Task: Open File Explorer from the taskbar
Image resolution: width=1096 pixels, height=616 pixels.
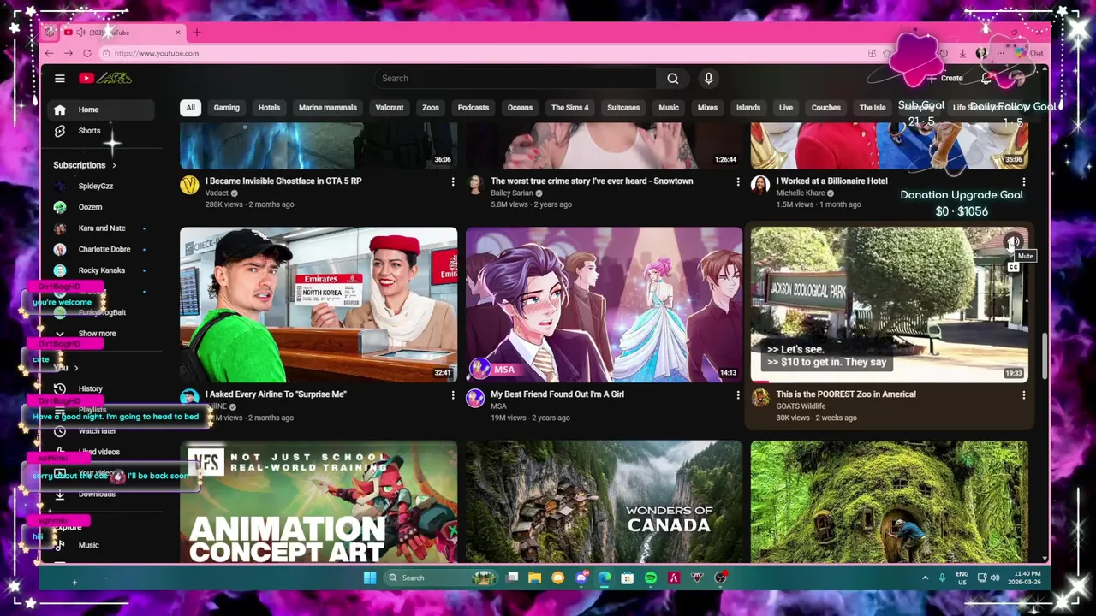Action: 535,577
